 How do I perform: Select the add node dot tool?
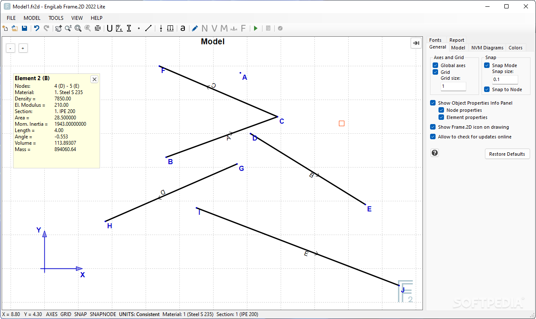(139, 28)
